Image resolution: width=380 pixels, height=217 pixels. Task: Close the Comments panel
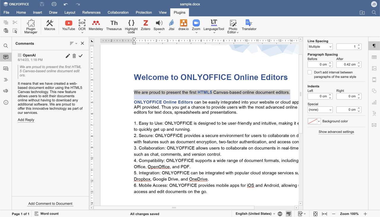pyautogui.click(x=83, y=43)
